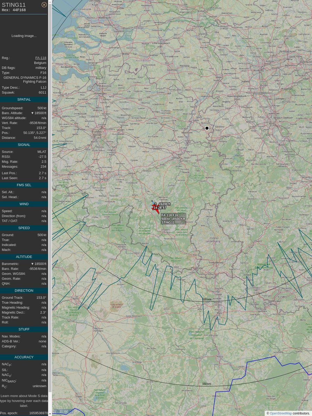Image resolution: width=312 pixels, height=416 pixels.
Task: Collapse the ACCURACY section header
Action: tap(23, 357)
